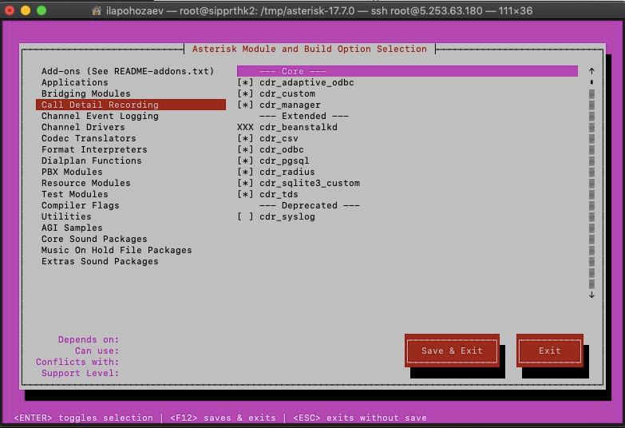Open AGI Samples category
This screenshot has height=428, width=625.
72,228
